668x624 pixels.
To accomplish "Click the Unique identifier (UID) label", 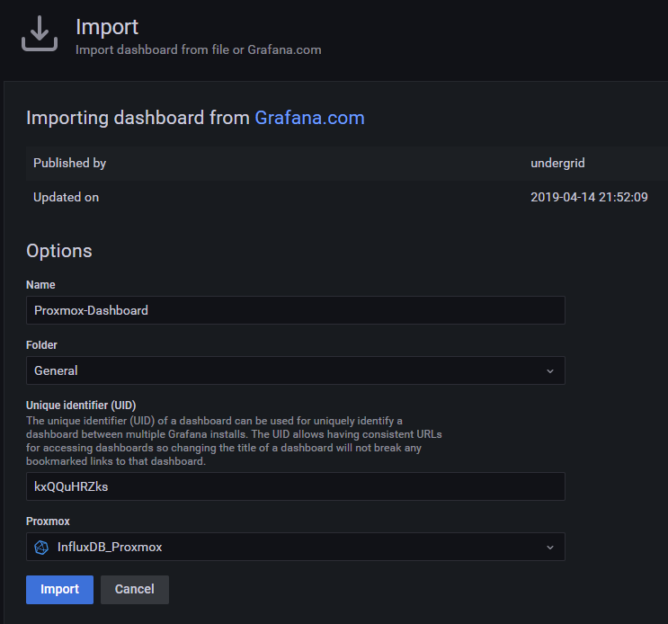I will [x=81, y=405].
